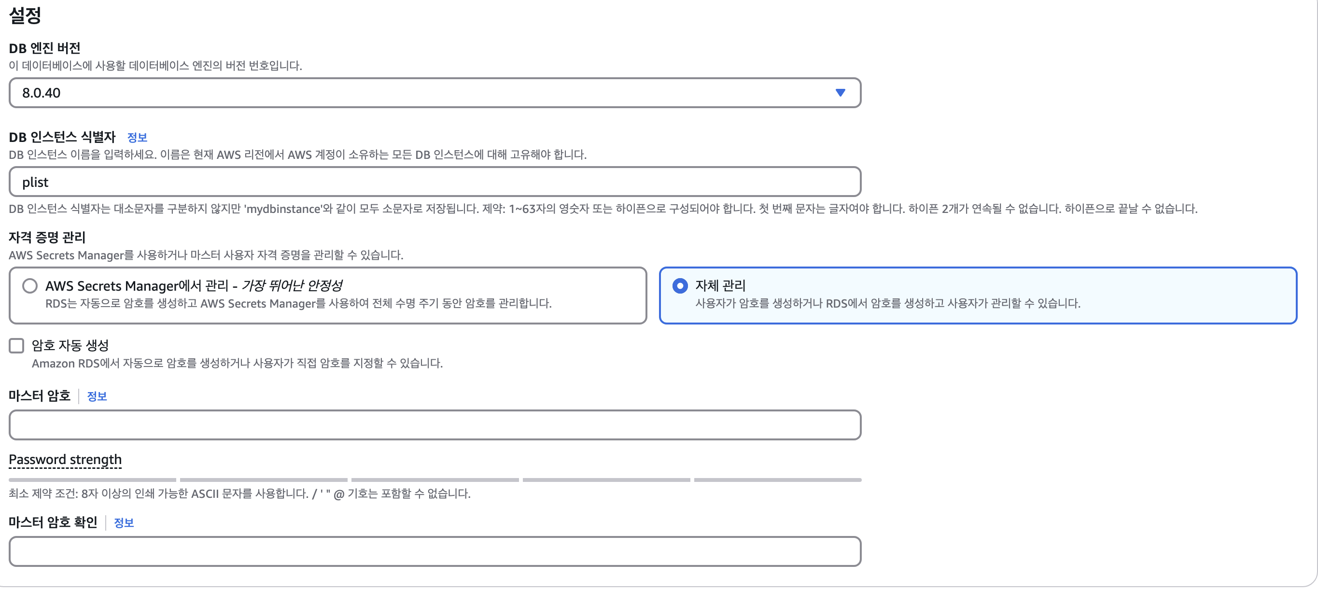
Task: Click into the 마스터 암호 input field
Action: 435,424
